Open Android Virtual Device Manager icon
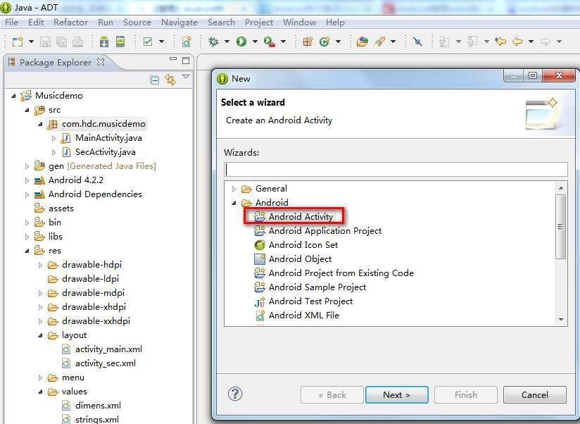 point(120,42)
